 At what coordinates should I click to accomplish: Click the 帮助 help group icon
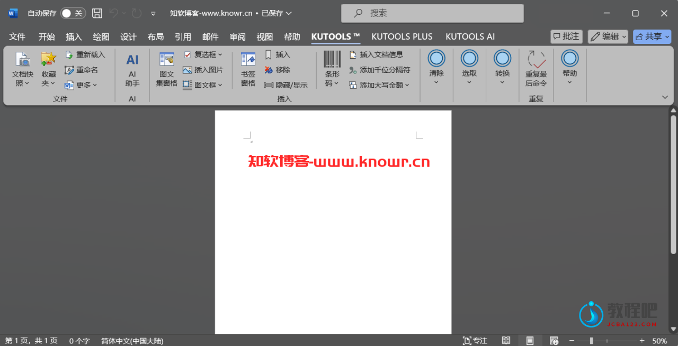[x=570, y=59]
